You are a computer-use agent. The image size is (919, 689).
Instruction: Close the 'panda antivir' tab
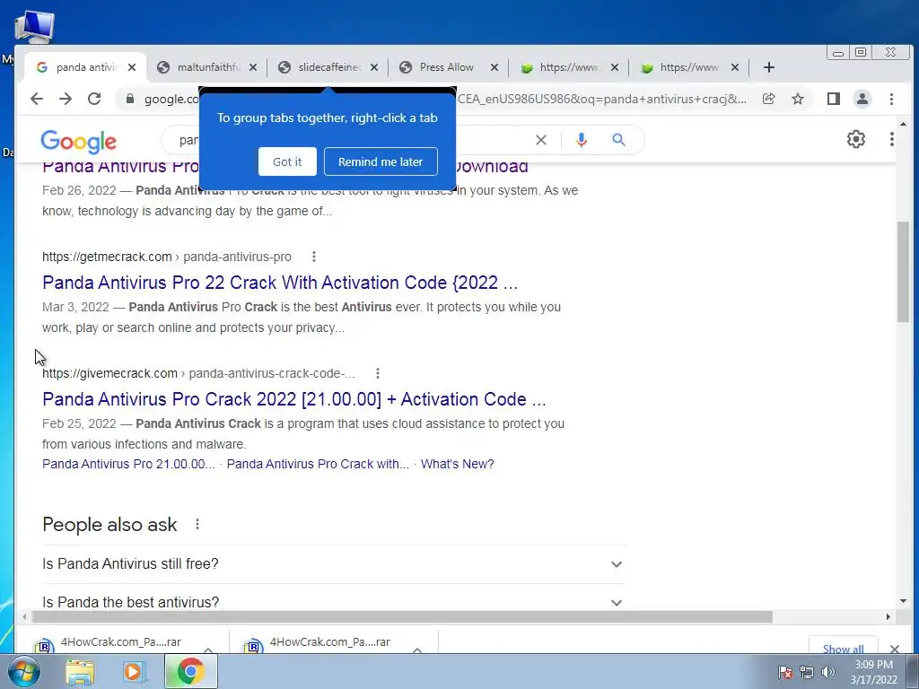(132, 67)
